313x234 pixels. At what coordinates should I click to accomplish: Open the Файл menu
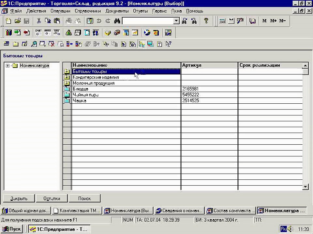pyautogui.click(x=16, y=11)
